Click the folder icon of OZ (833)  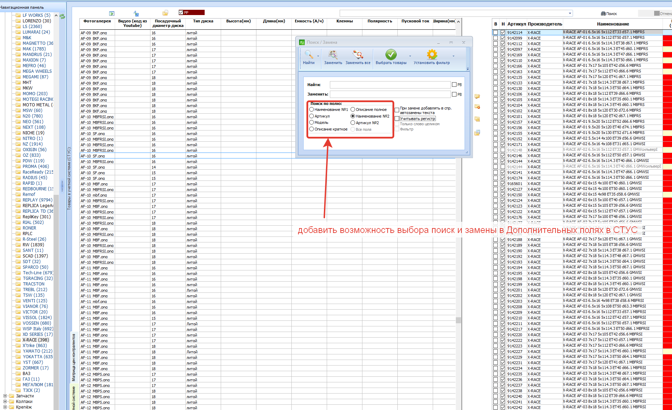tap(18, 155)
